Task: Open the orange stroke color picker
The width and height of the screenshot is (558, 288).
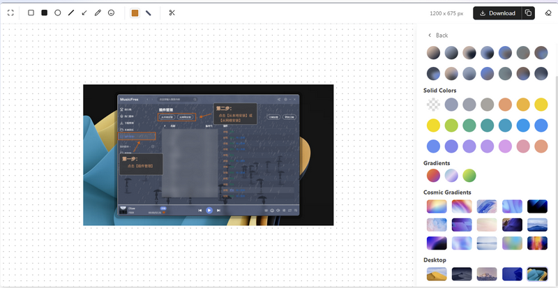Action: (135, 13)
